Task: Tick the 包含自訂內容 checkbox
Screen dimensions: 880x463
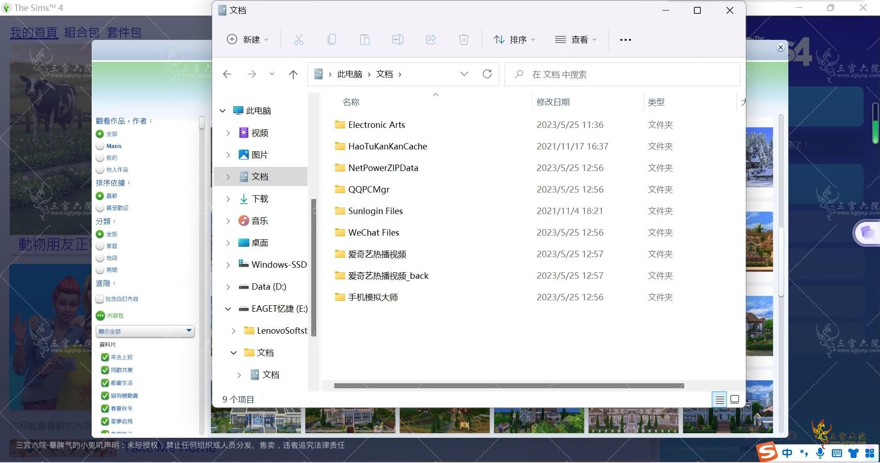Action: (x=100, y=299)
